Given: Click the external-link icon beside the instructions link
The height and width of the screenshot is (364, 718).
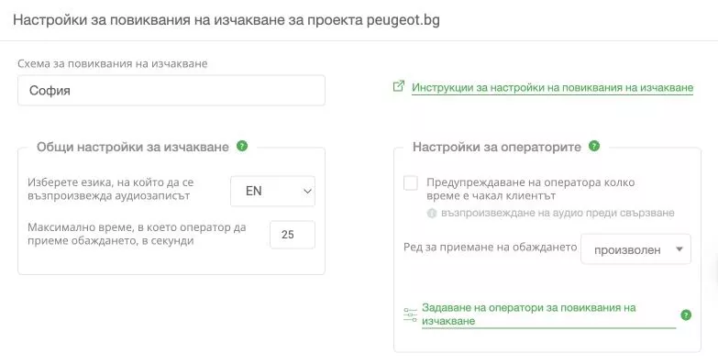Looking at the screenshot, I should point(399,86).
